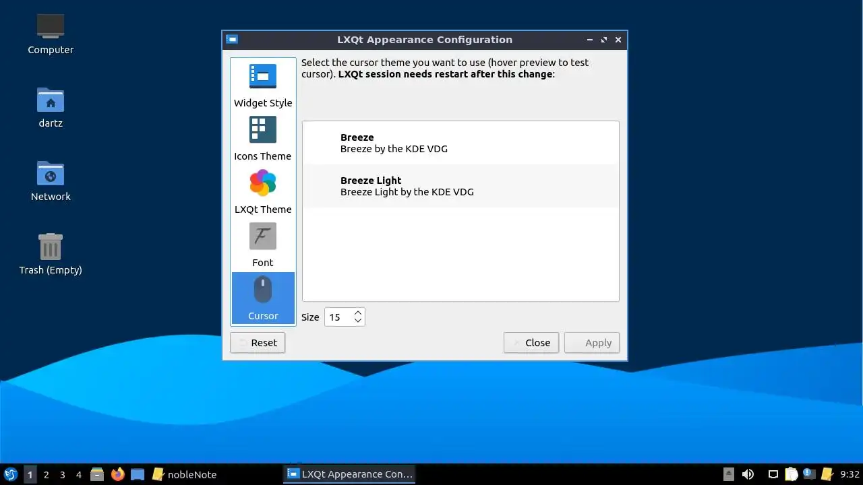863x485 pixels.
Task: Click the cursor Size input field
Action: pos(338,317)
